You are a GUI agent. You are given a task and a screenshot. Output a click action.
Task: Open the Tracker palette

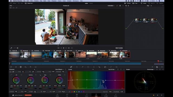pyautogui.click(x=94, y=67)
